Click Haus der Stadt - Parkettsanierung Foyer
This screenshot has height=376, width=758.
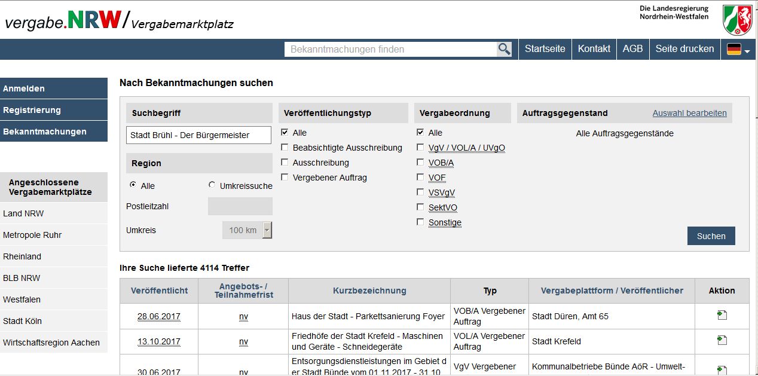368,316
